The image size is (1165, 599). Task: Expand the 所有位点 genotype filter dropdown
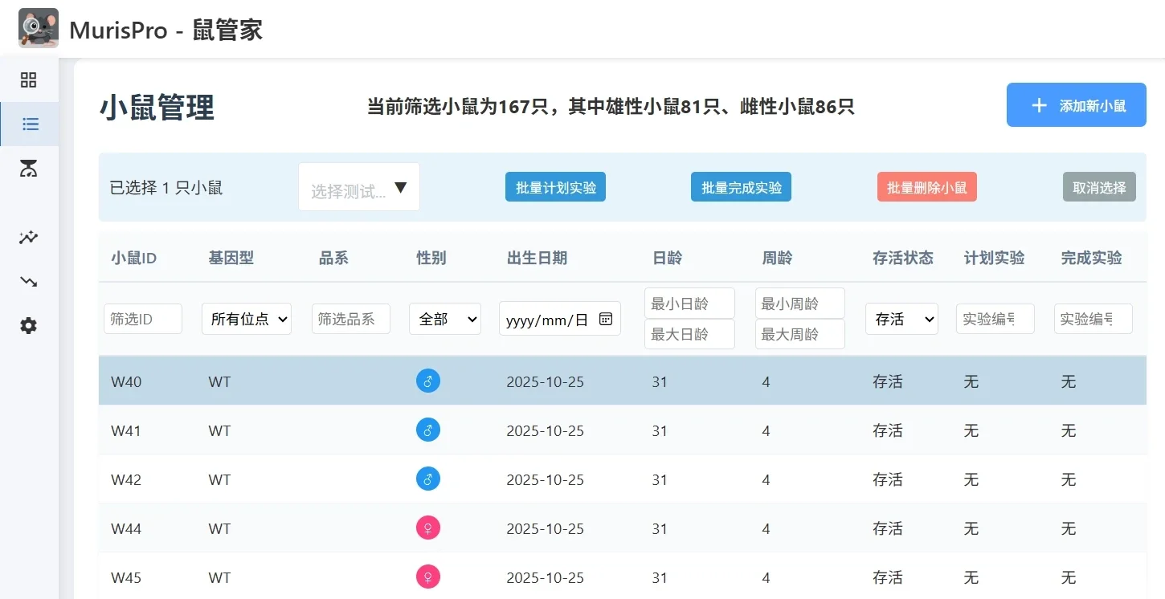click(x=246, y=319)
